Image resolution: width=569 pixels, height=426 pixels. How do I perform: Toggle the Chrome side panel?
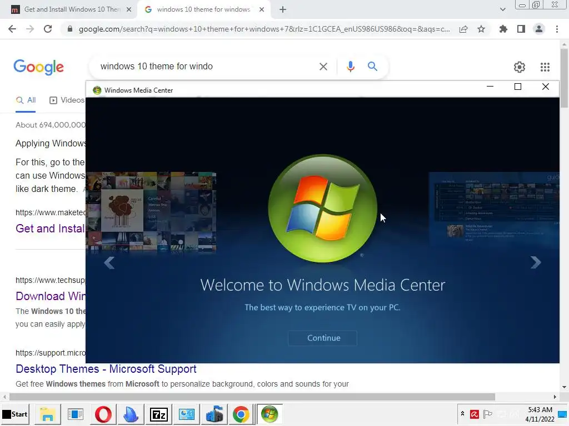[x=521, y=29]
